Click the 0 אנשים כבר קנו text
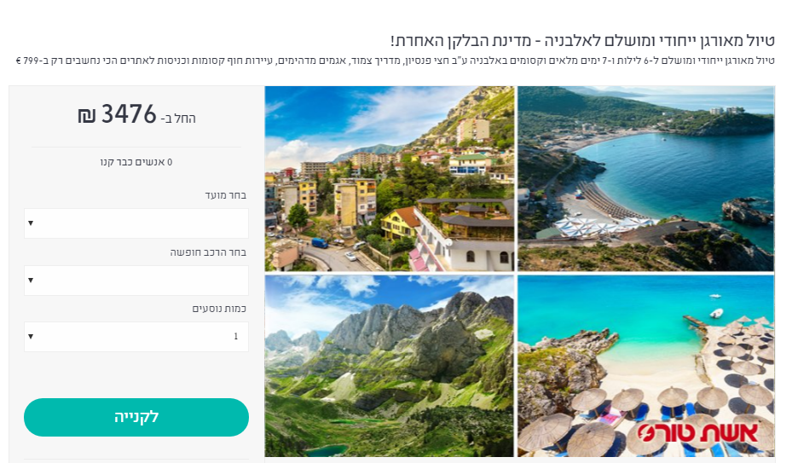The width and height of the screenshot is (792, 463). tap(136, 162)
